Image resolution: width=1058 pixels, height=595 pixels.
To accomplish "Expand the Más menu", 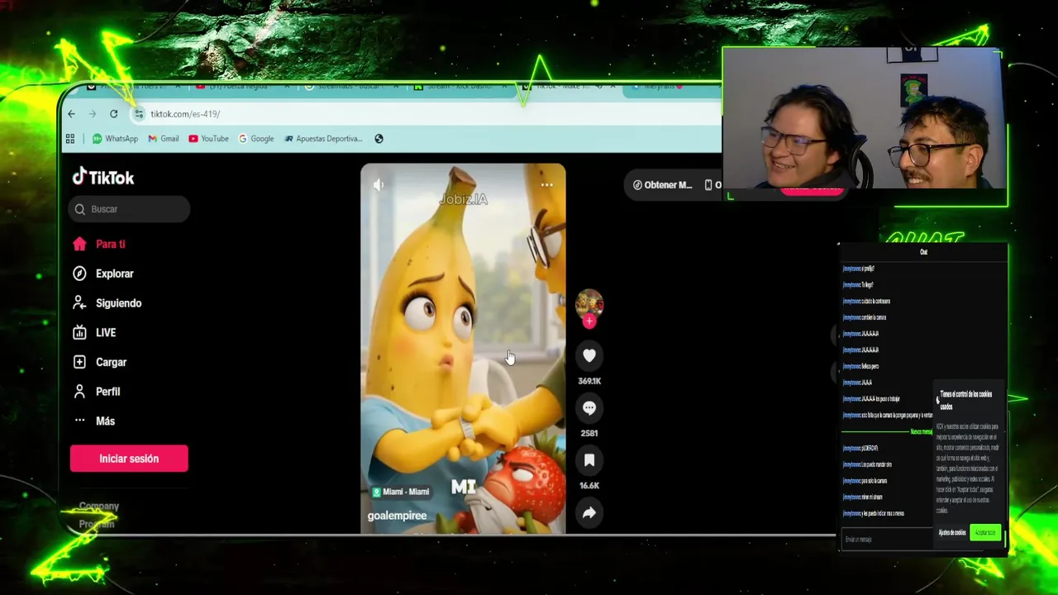I will (93, 421).
